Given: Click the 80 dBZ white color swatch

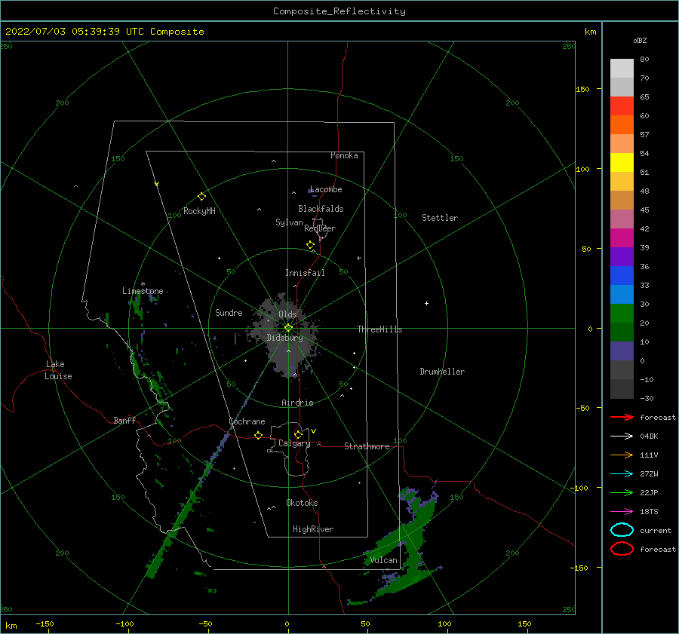Looking at the screenshot, I should [x=622, y=68].
